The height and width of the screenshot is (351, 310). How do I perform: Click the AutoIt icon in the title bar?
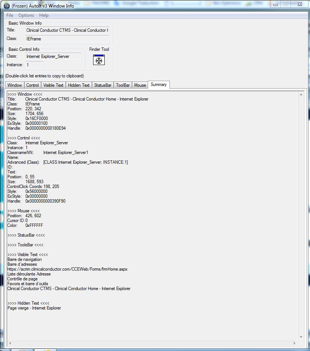coord(7,5)
